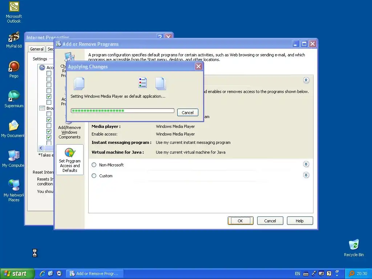Image resolution: width=372 pixels, height=279 pixels.
Task: Click the 'Media player :' bold label
Action: click(x=106, y=126)
